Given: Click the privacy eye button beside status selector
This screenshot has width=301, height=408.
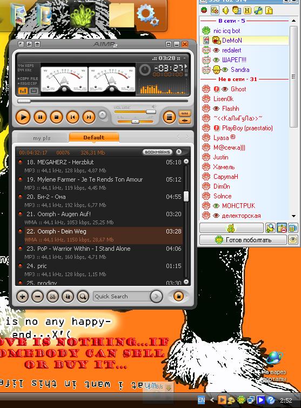Looking at the screenshot, I should [293, 239].
